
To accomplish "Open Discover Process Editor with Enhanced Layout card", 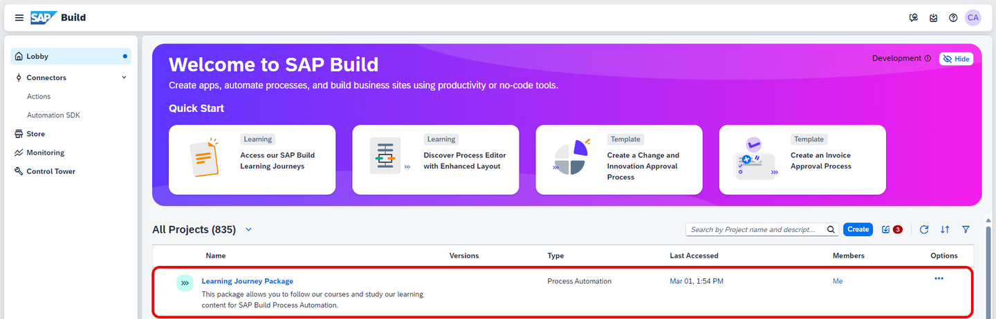I will point(436,160).
